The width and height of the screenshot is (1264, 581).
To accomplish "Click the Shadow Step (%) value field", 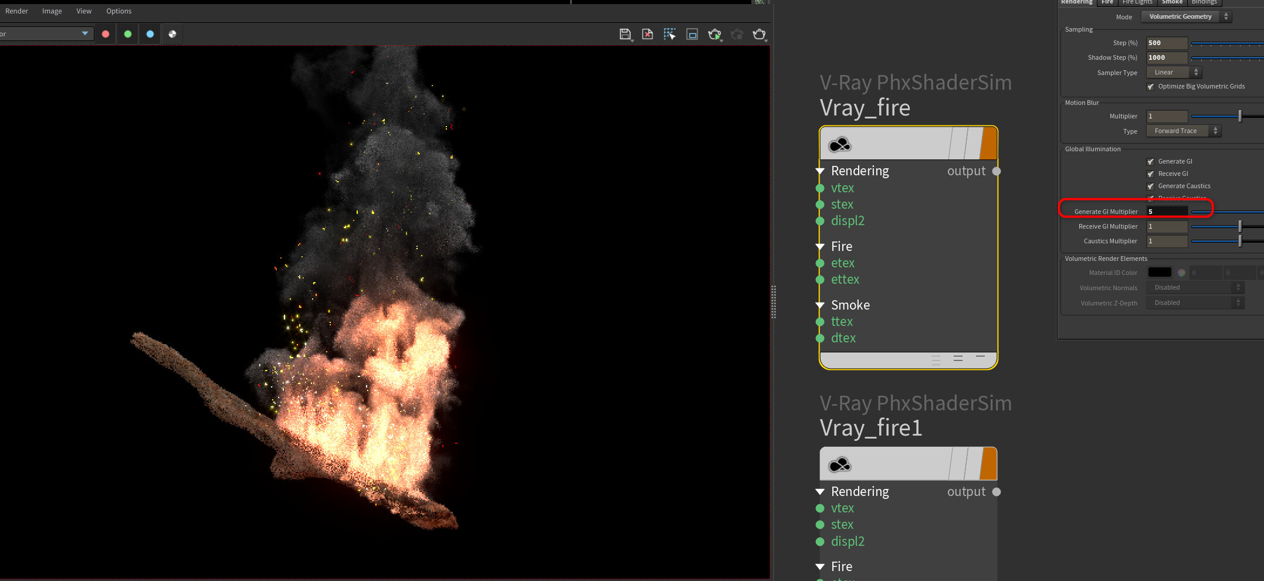I will [x=1167, y=57].
